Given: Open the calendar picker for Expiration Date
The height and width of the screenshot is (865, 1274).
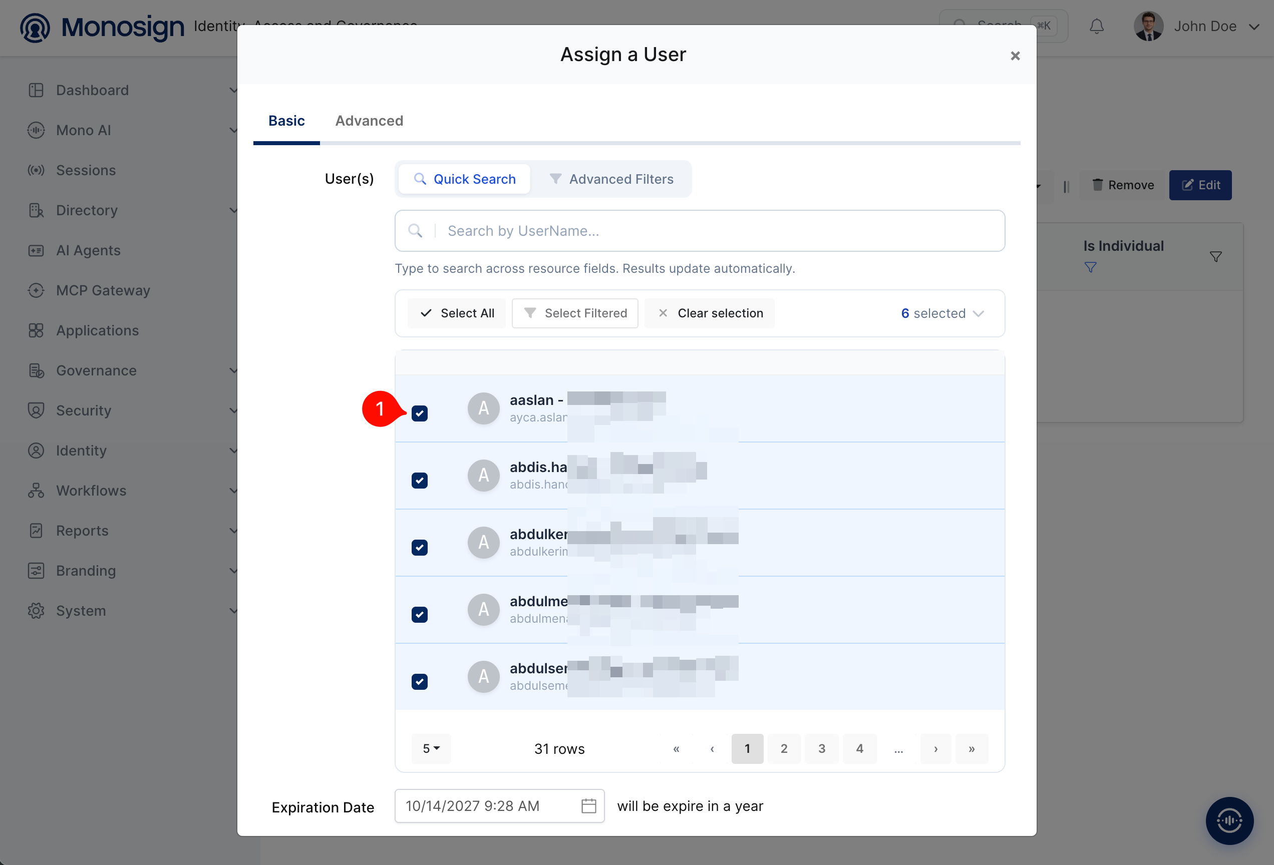Looking at the screenshot, I should (x=588, y=806).
